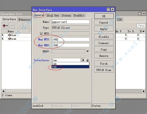Expand the MRRU field arrow
Viewport: 147px width, 114px height.
(x=88, y=51)
